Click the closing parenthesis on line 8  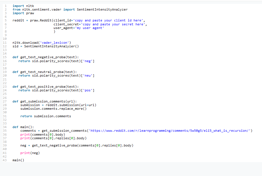(x=54, y=31)
